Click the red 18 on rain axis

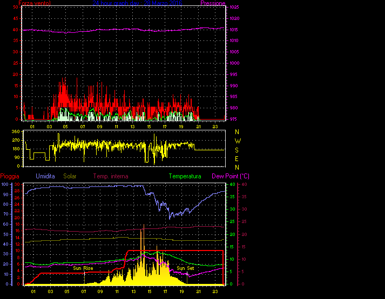click(17, 224)
